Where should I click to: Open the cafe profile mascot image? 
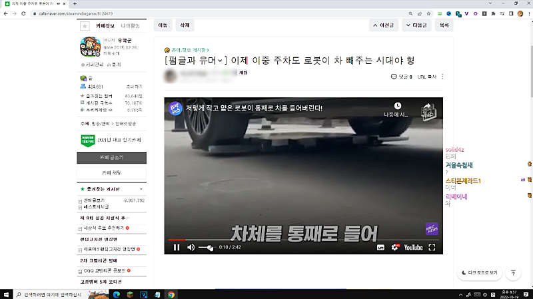click(90, 47)
